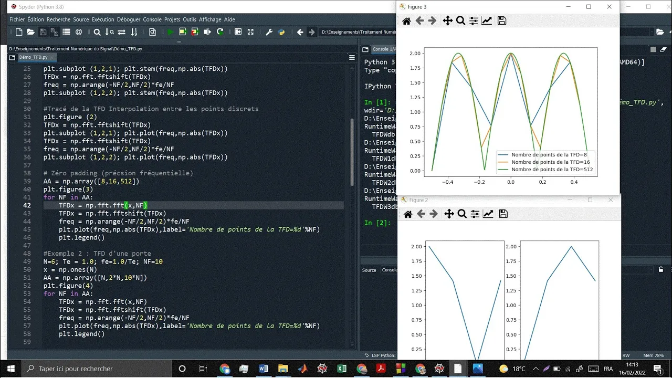This screenshot has height=378, width=672.
Task: Open Déboguer menu
Action: click(129, 19)
